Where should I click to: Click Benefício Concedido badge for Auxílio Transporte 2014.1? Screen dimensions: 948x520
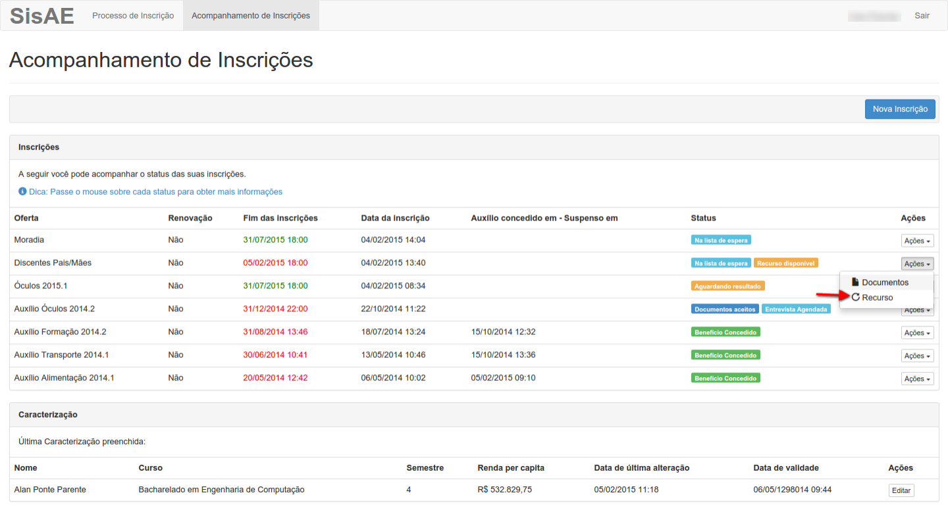point(725,355)
